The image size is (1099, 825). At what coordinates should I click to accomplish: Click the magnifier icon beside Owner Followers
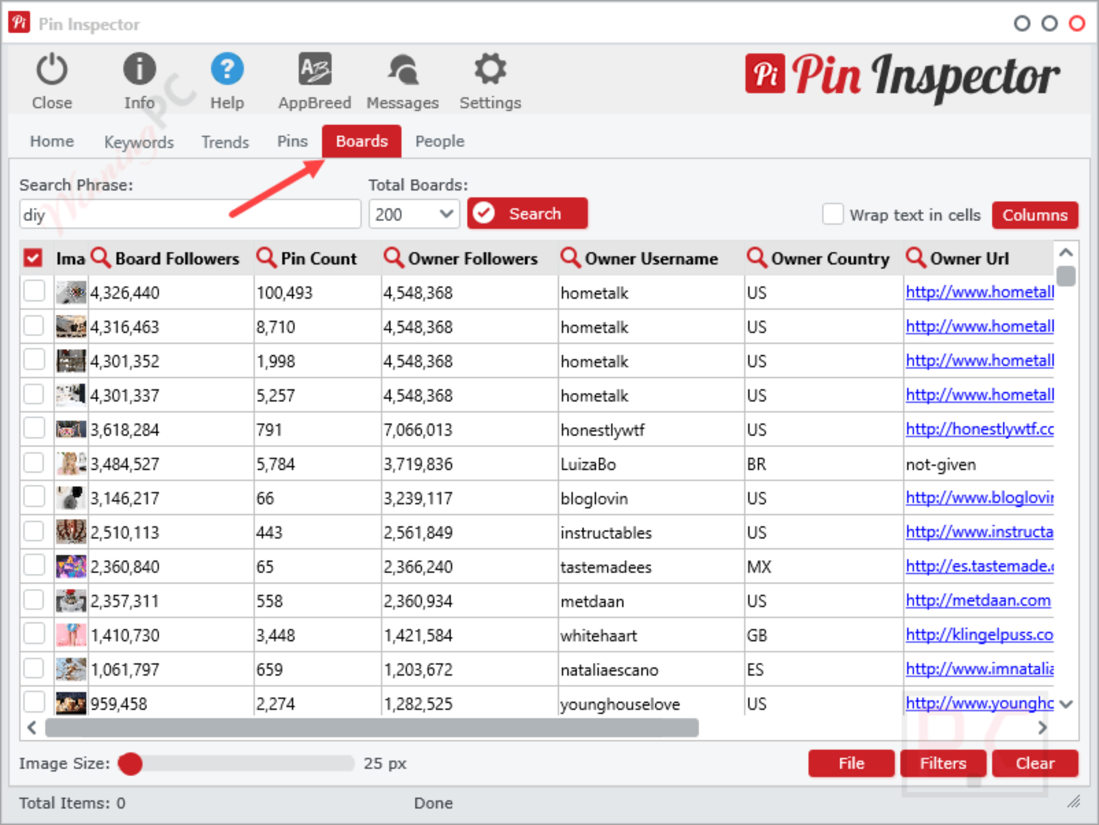(x=394, y=258)
